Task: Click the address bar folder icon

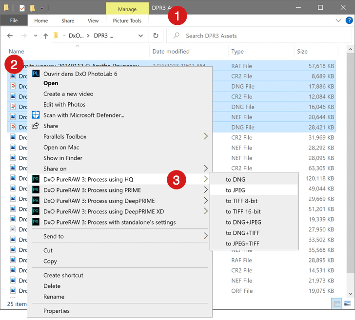Action: [56, 36]
